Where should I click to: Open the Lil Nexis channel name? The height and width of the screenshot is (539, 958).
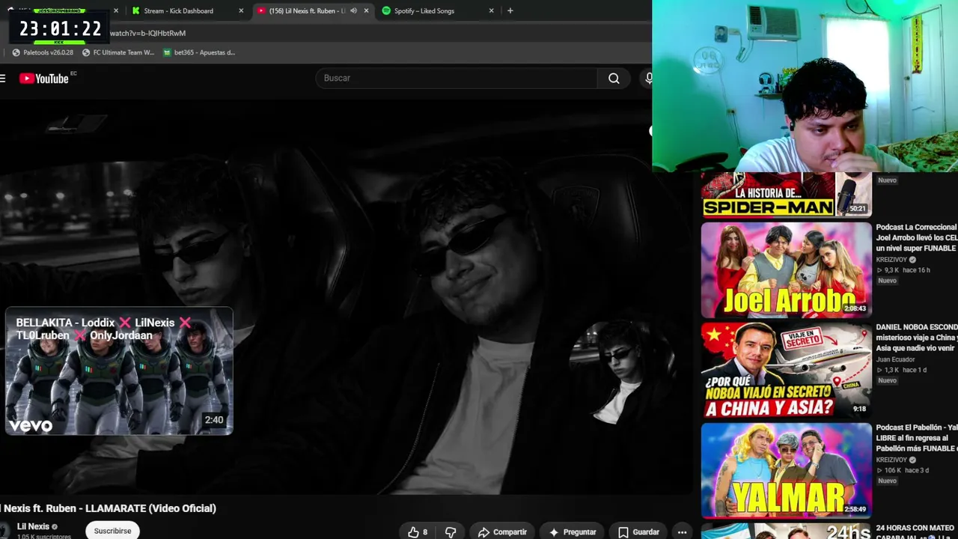click(33, 526)
